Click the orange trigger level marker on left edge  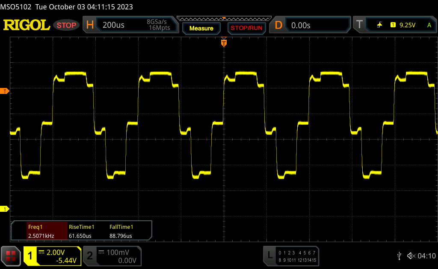click(5, 91)
